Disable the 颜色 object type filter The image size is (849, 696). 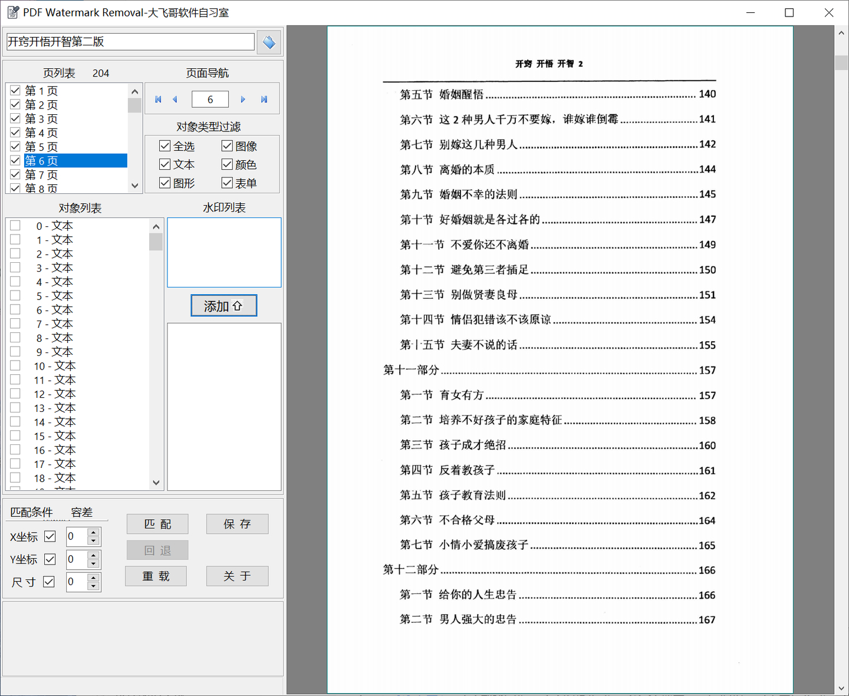(x=227, y=164)
